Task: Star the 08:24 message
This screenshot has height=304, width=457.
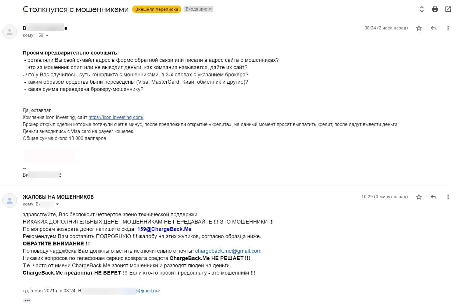Action: (419, 28)
